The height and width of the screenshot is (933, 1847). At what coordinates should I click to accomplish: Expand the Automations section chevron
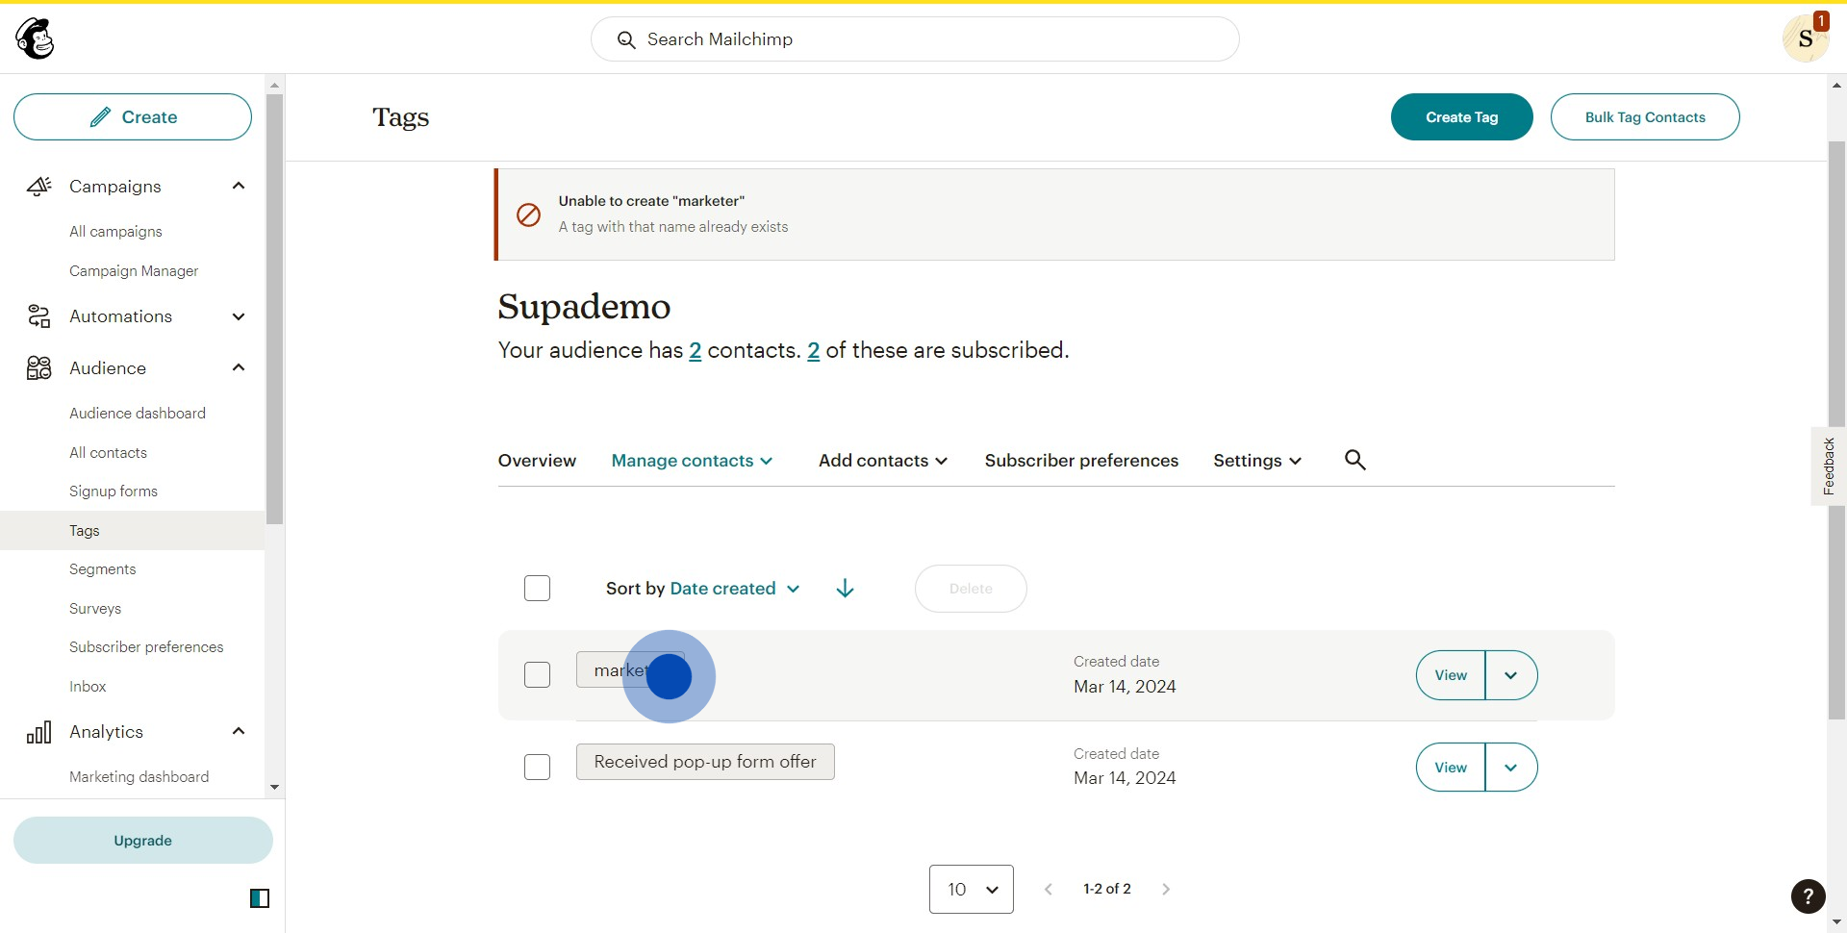[239, 316]
